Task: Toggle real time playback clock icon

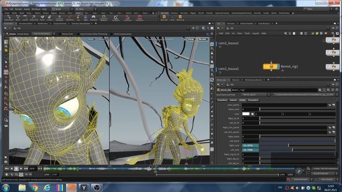Action: (x=21, y=174)
